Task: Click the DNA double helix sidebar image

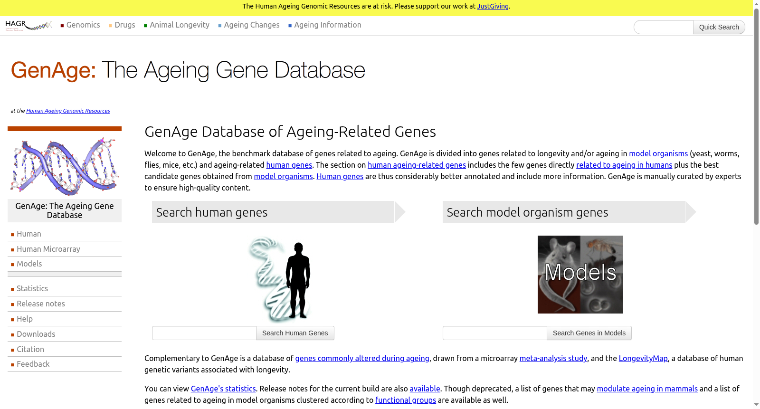Action: (65, 167)
